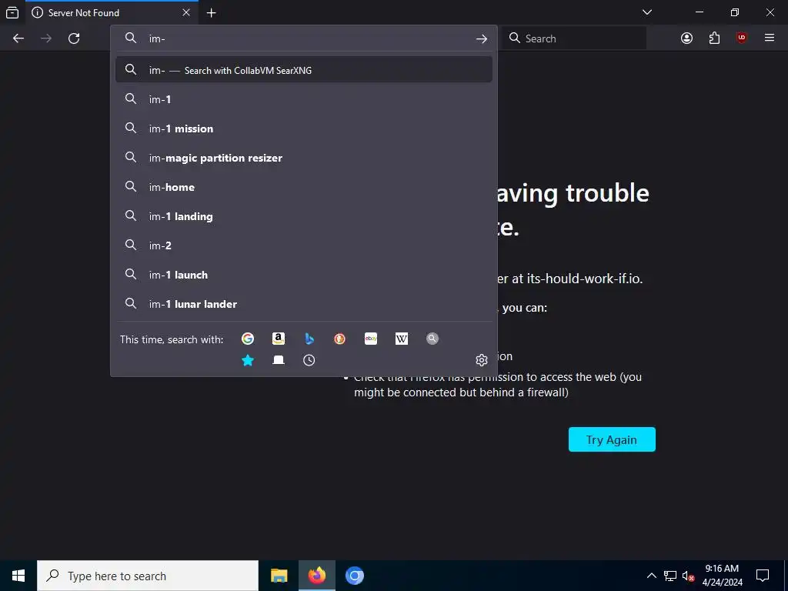The width and height of the screenshot is (788, 591).
Task: Switch to Firefox in the taskbar
Action: coord(316,576)
